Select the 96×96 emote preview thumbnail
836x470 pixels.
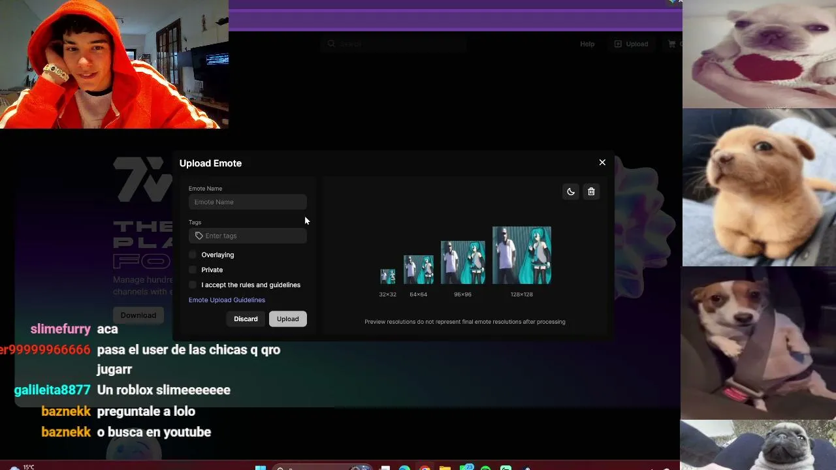[x=463, y=262]
